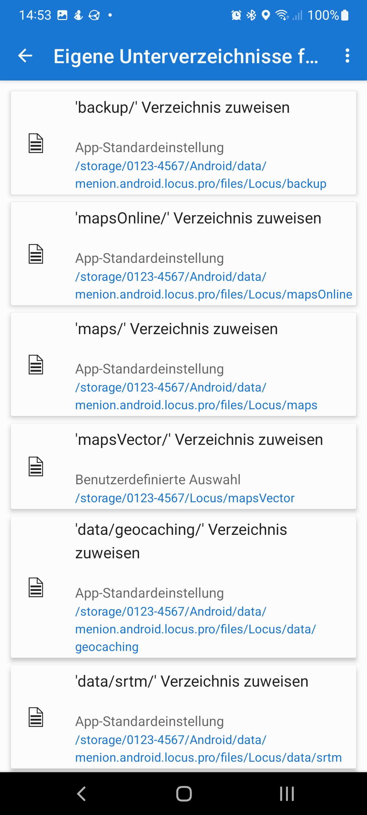367x815 pixels.
Task: Tap the geocaching directory path text
Action: [195, 629]
